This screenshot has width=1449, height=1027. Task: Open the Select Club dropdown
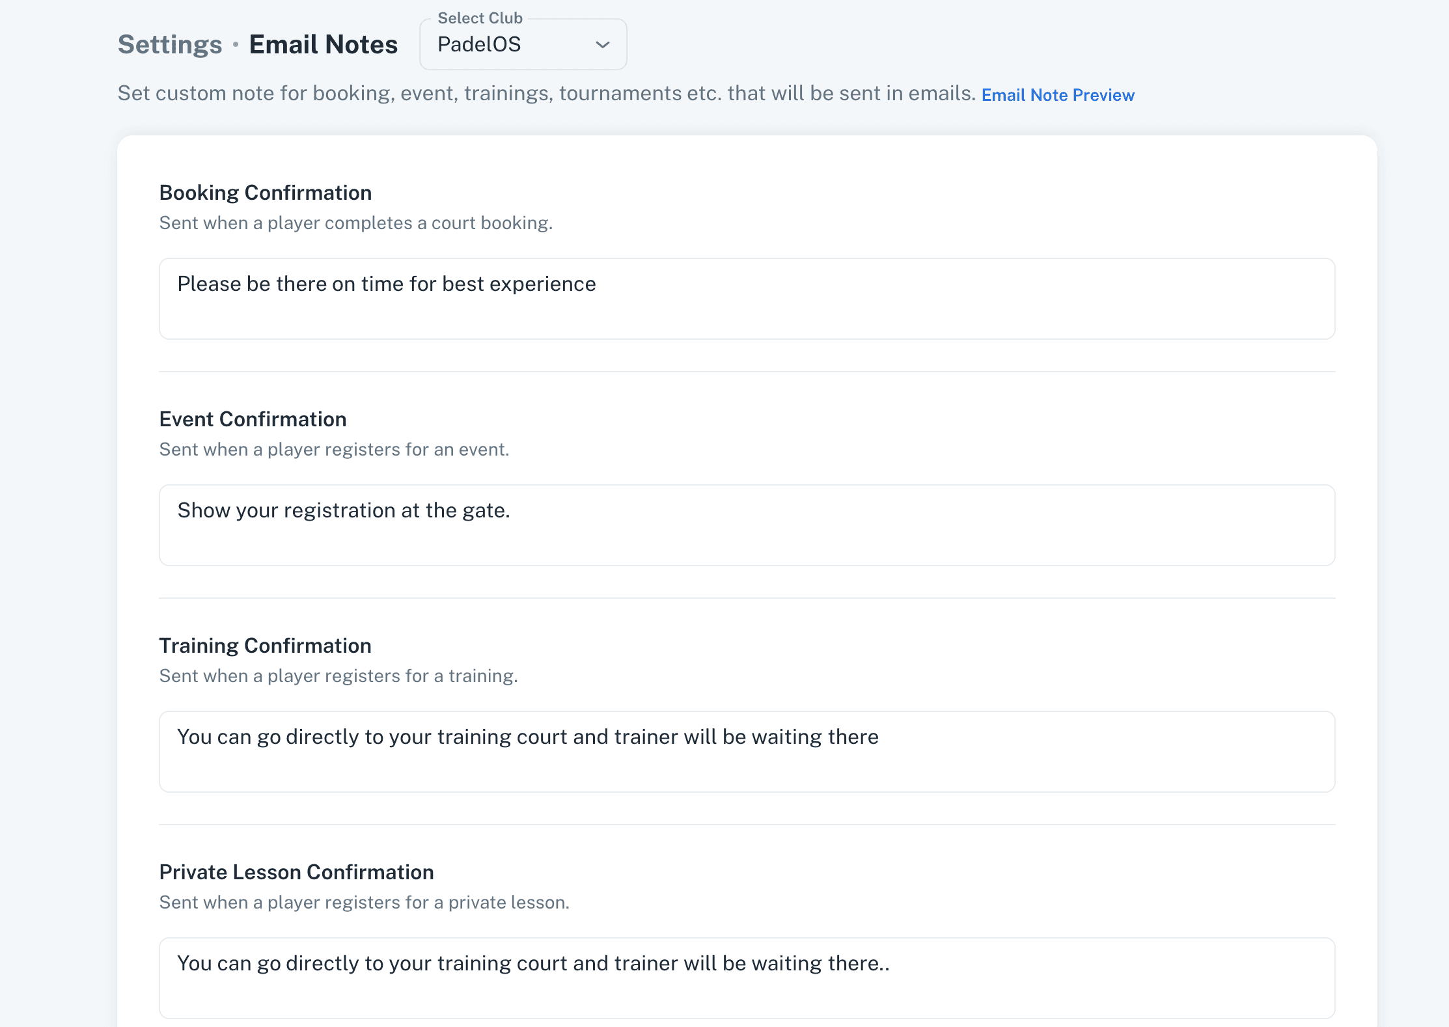click(523, 44)
